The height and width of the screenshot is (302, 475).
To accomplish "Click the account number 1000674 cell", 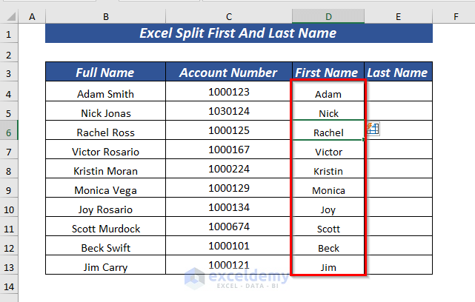I will coord(230,228).
